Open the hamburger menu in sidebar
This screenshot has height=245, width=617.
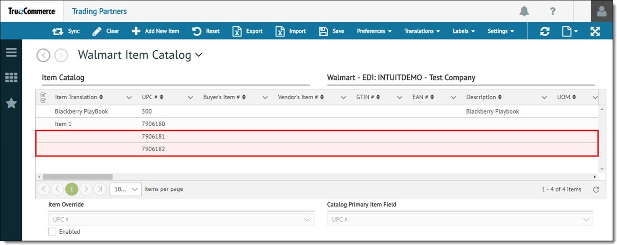11,52
